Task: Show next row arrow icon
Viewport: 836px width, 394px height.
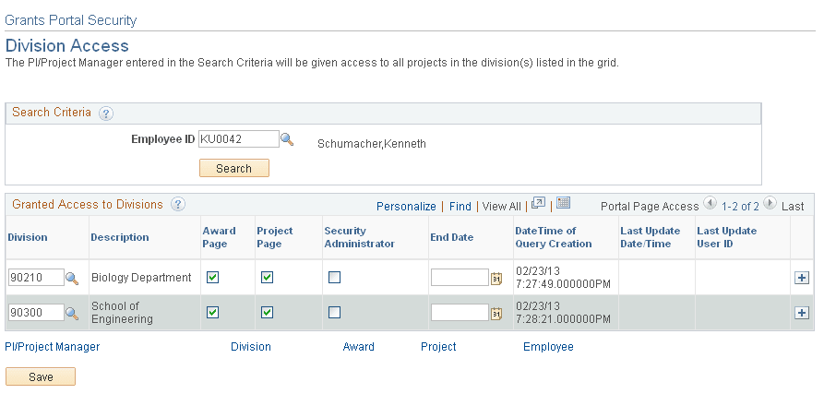Action: 770,203
